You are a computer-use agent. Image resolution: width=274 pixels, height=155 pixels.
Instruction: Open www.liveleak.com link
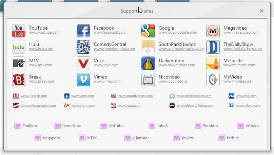34,96
